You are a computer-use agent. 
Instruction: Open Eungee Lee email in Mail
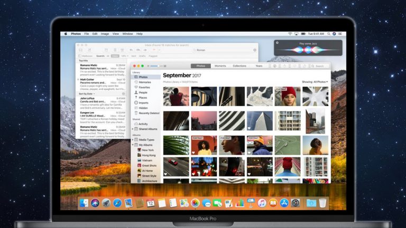(x=102, y=117)
